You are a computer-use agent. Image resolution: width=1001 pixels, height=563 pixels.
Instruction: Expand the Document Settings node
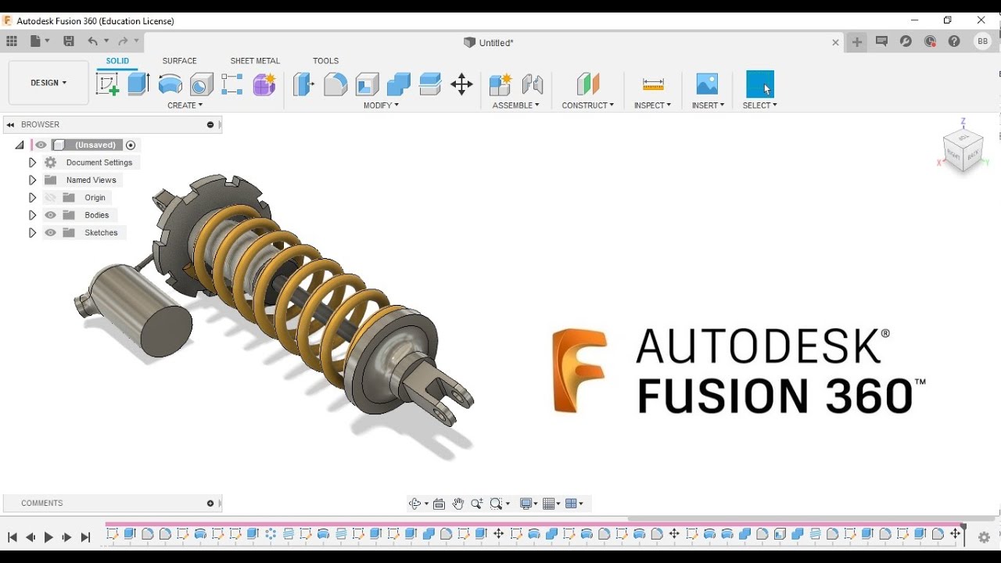click(x=32, y=163)
